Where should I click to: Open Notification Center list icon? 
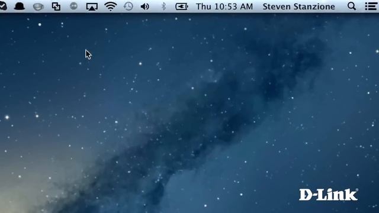pos(371,7)
